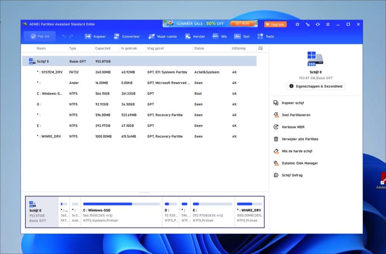Image resolution: width=386 pixels, height=254 pixels.
Task: Open the Kopieer toolbar item
Action: click(x=95, y=37)
